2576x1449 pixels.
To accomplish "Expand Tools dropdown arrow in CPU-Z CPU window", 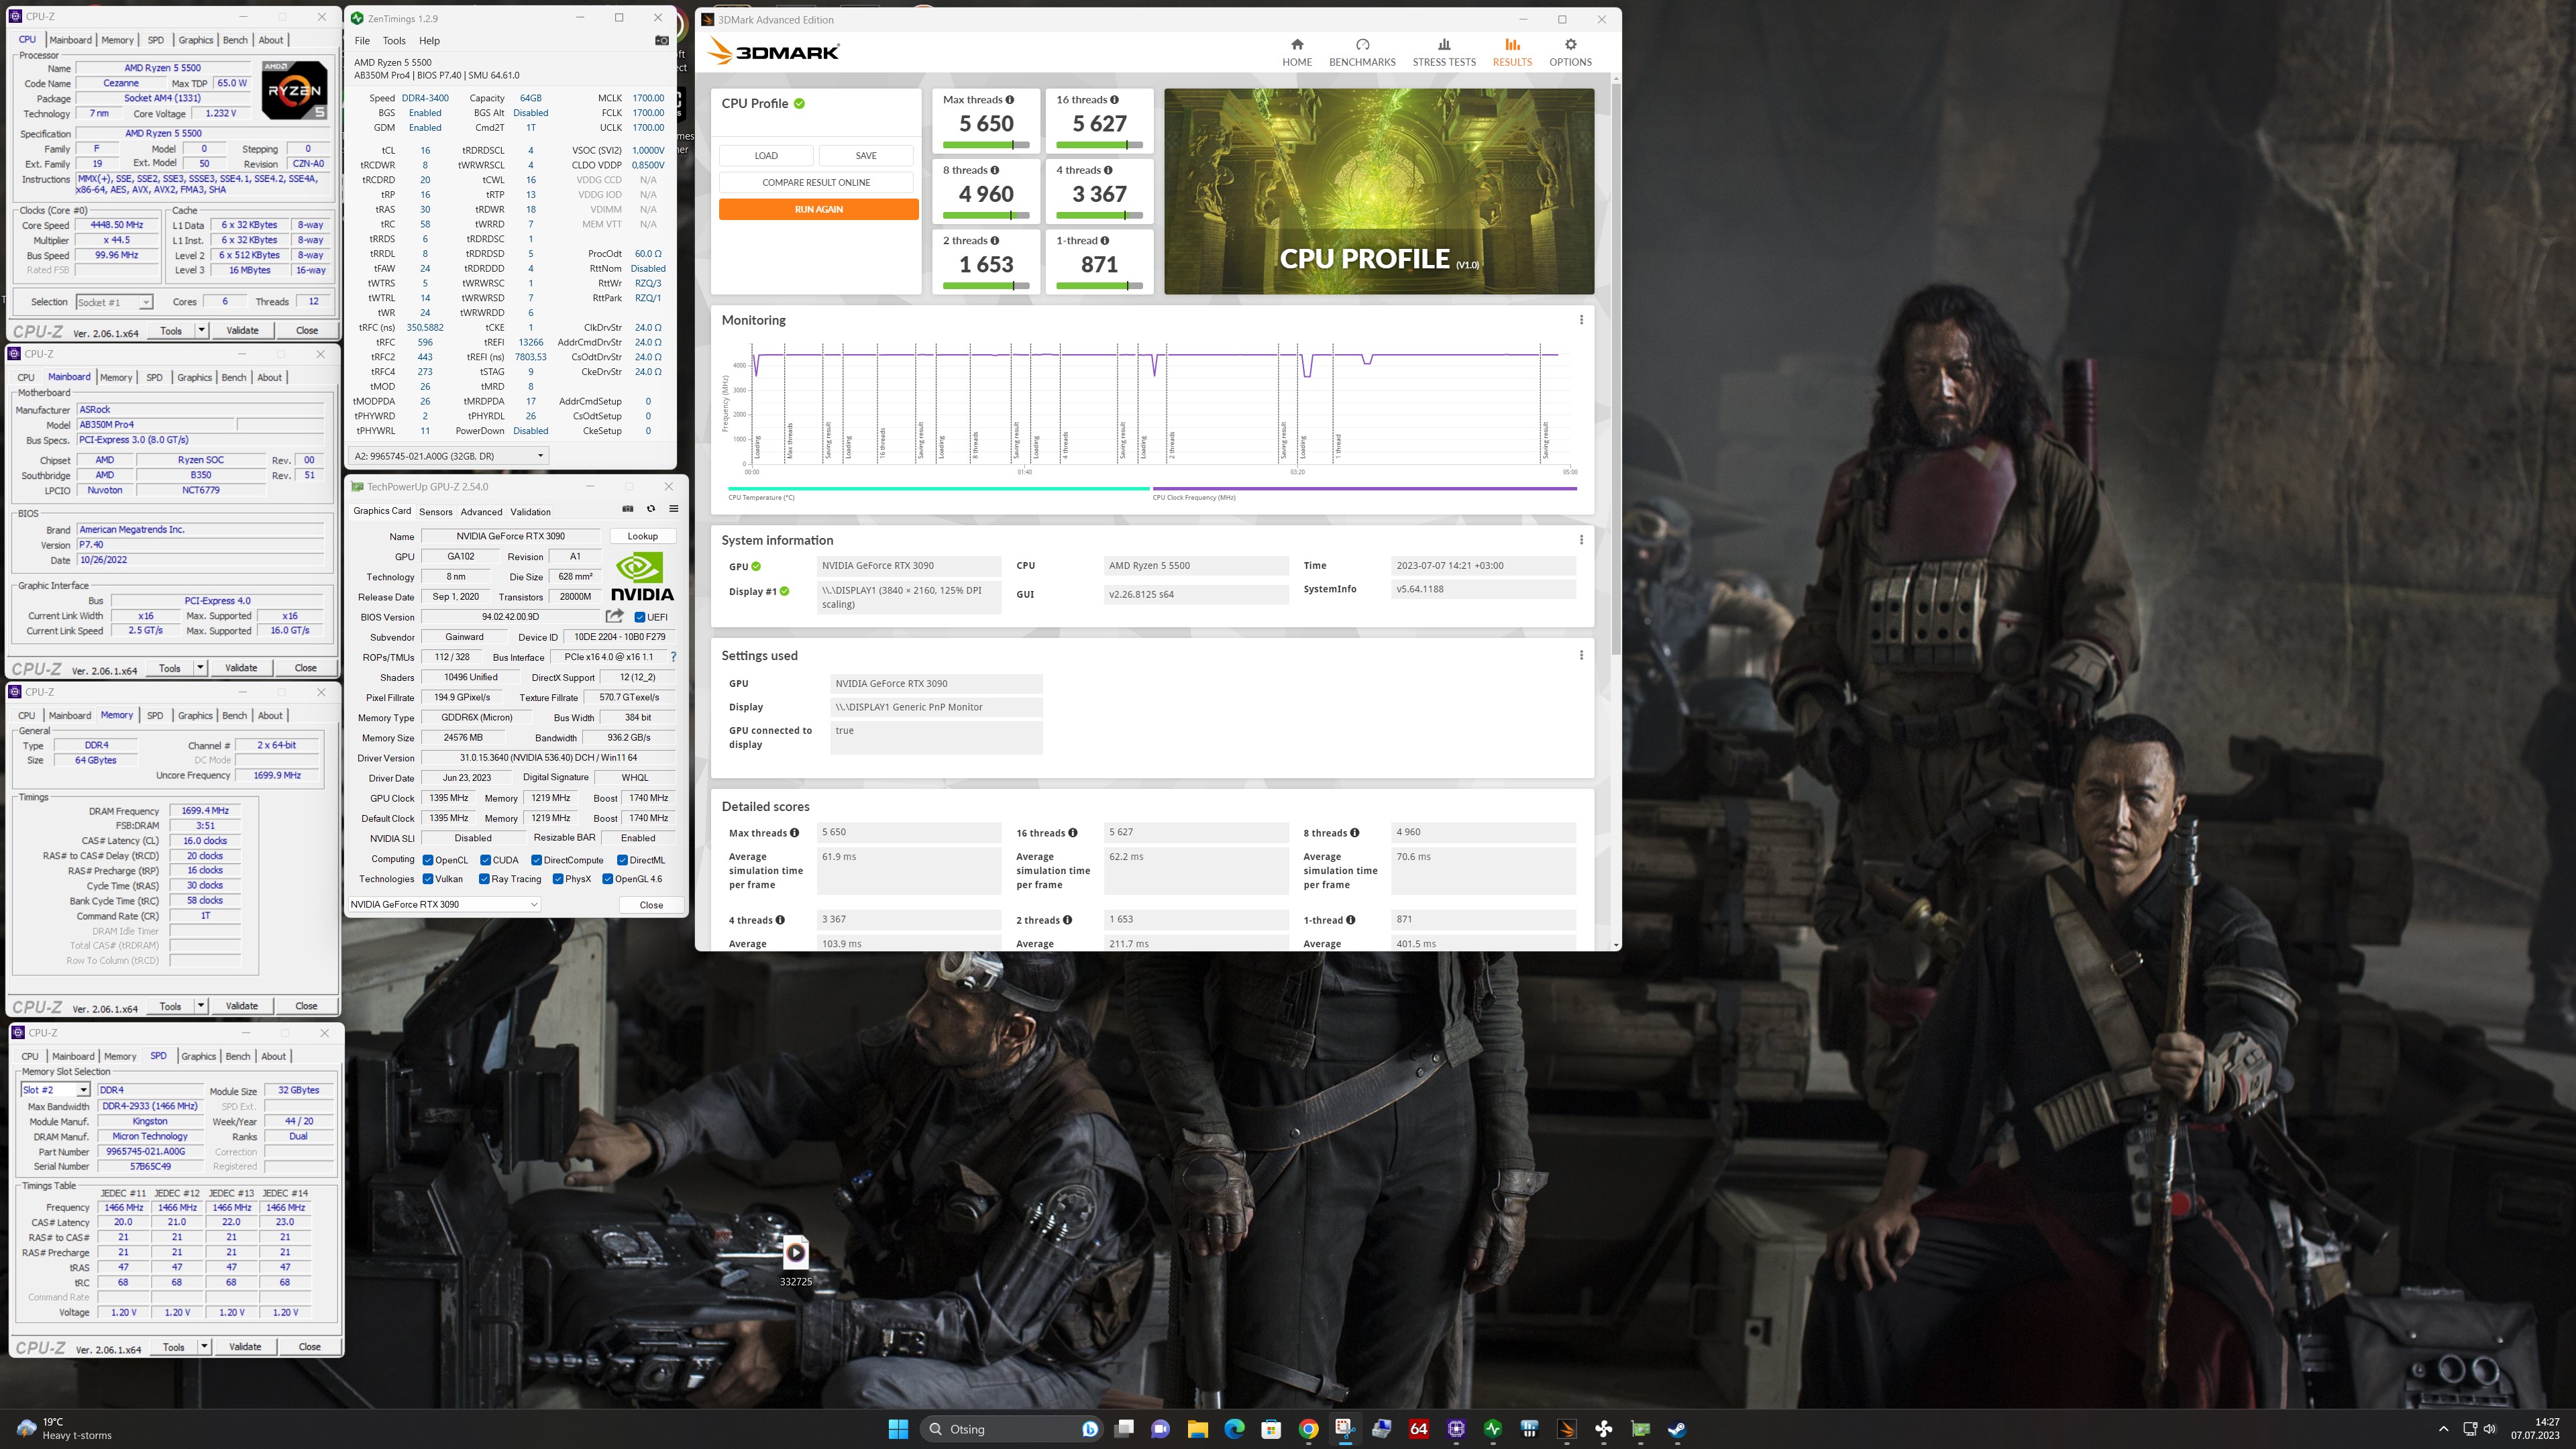I will (x=201, y=330).
